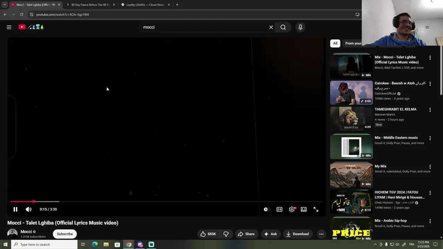Pause the video playback

point(15,209)
